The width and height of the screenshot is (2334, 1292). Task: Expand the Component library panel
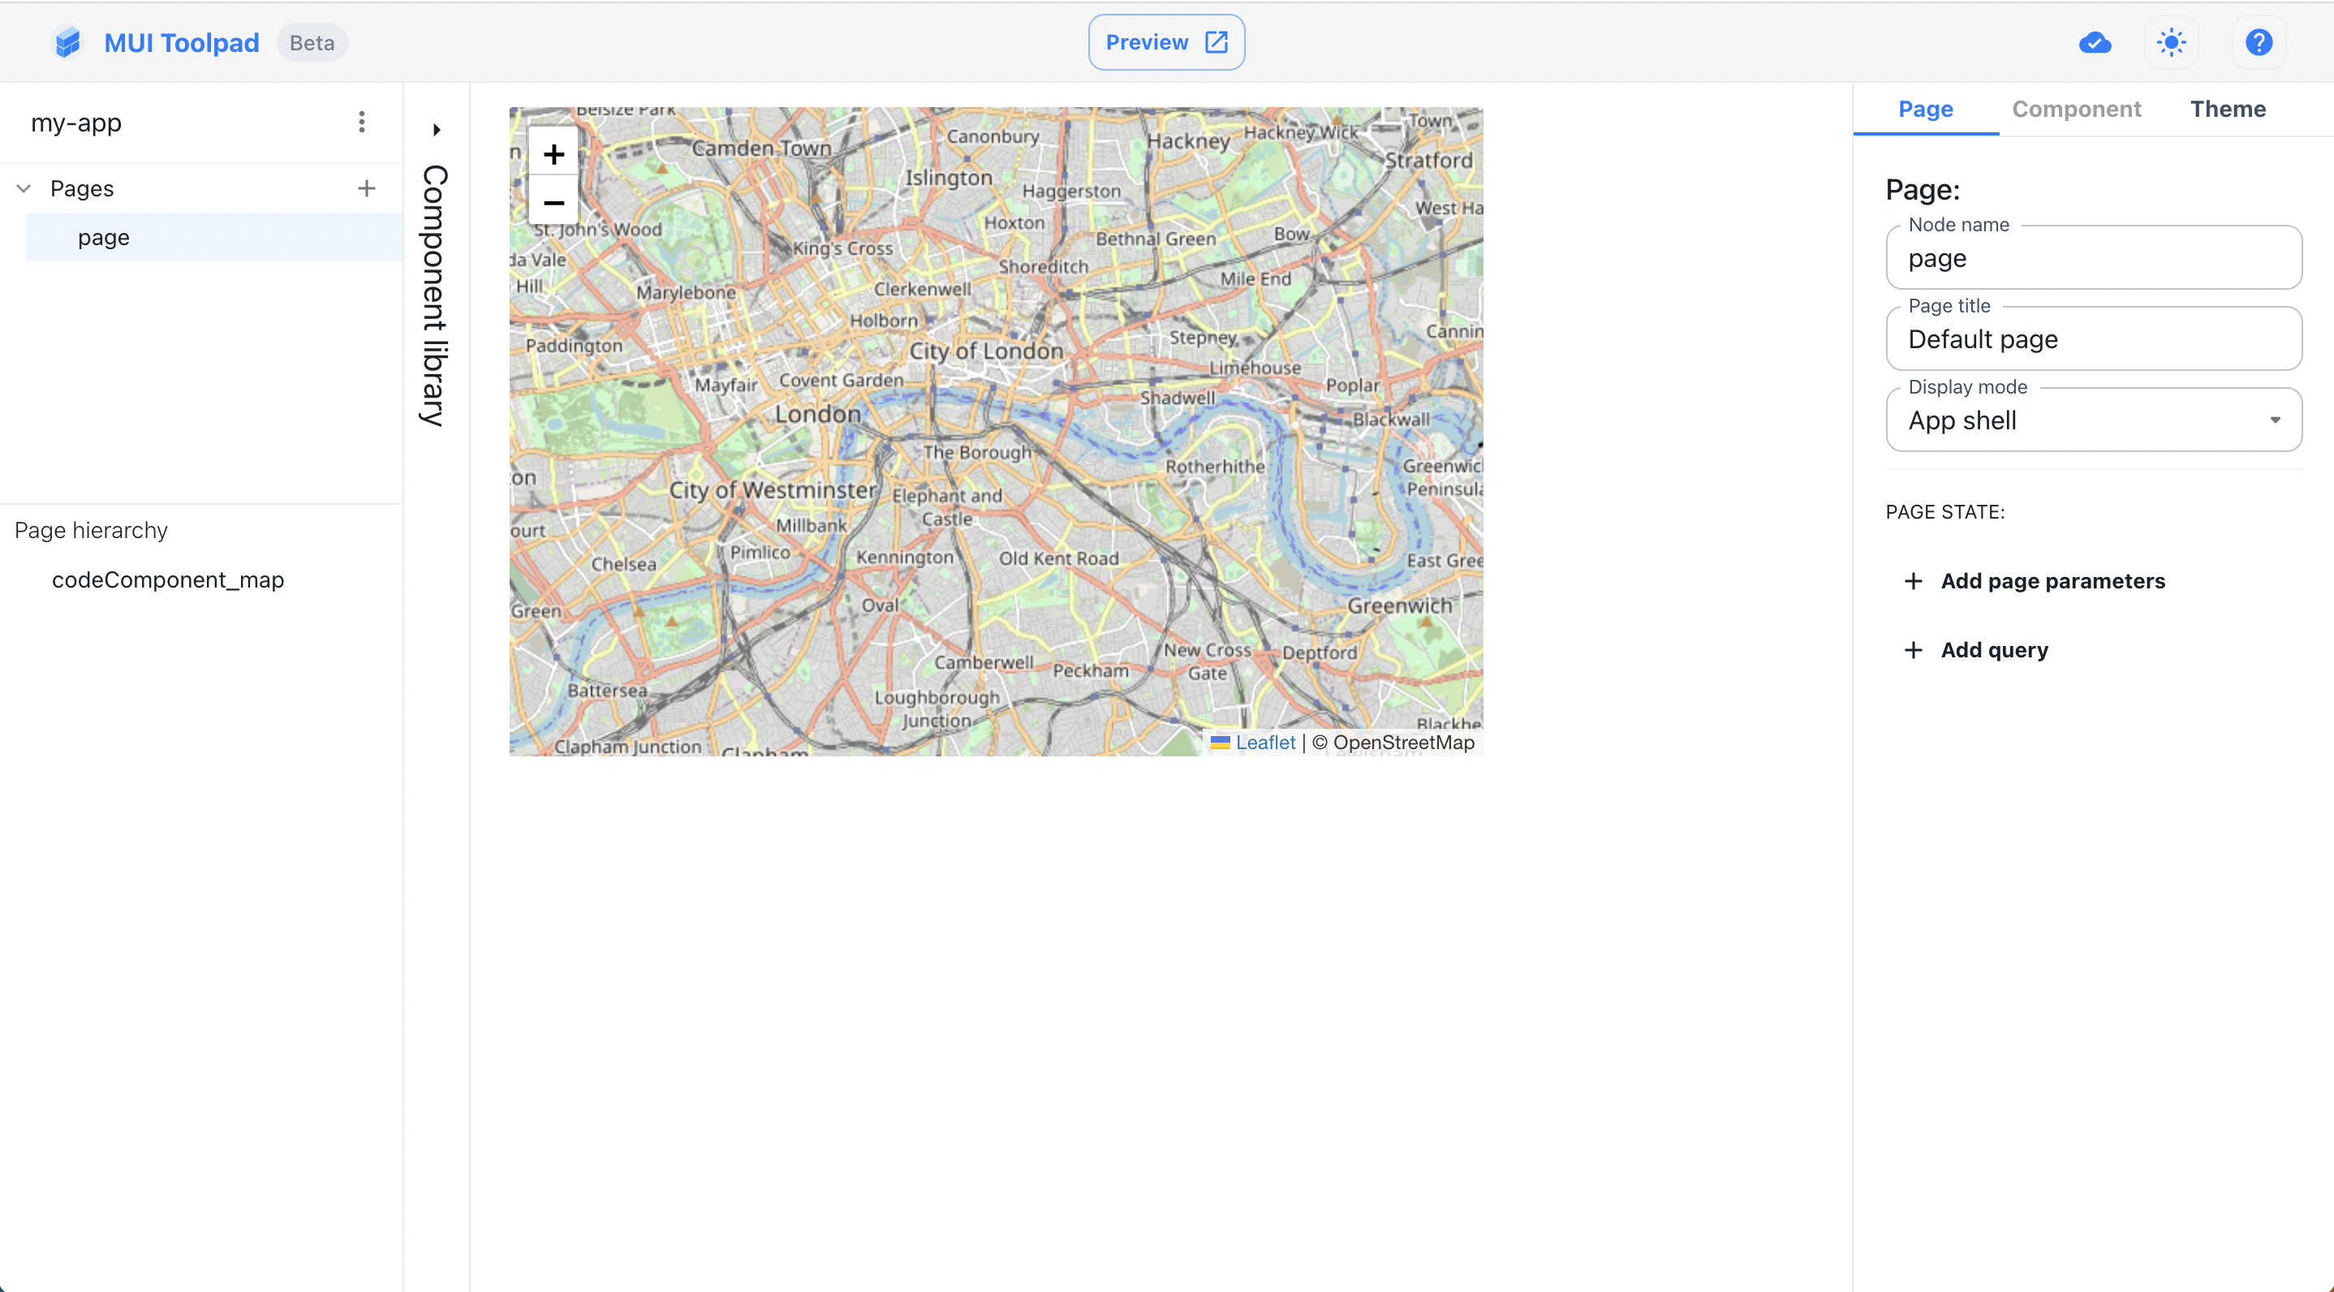tap(436, 130)
